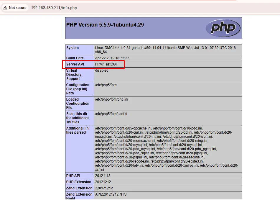Click the Not secure warning triangle icon

click(5, 8)
